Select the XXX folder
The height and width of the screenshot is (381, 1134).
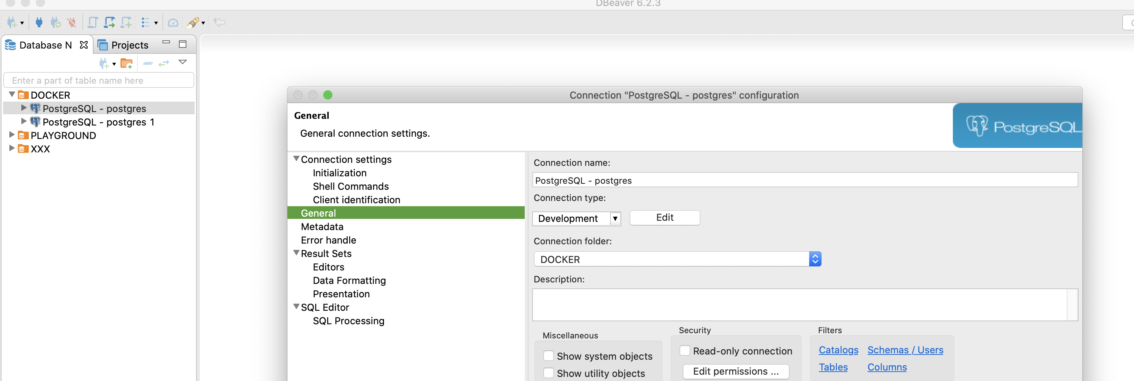pos(40,149)
